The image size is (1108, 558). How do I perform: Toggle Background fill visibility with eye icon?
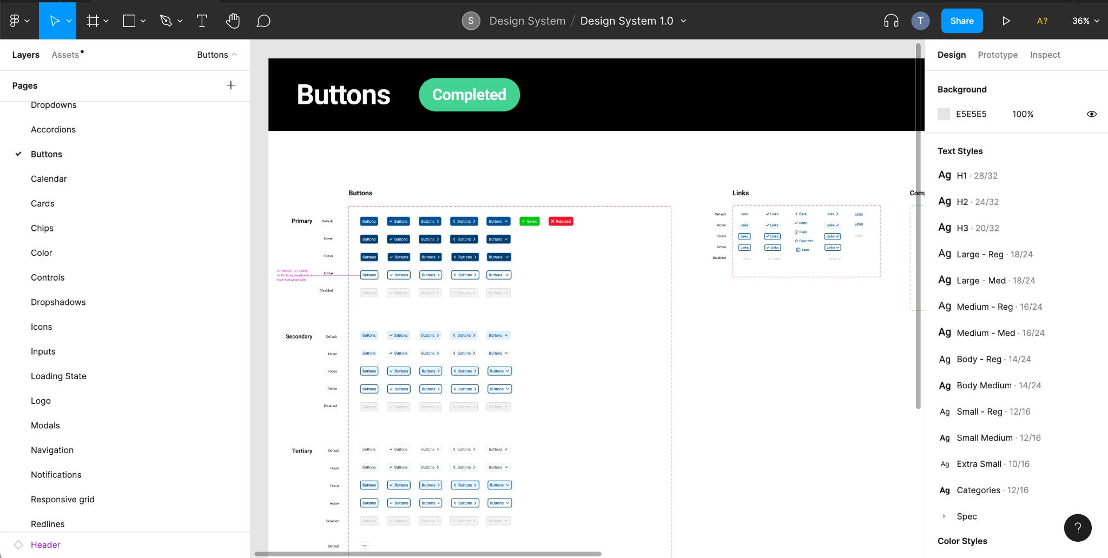(1091, 114)
